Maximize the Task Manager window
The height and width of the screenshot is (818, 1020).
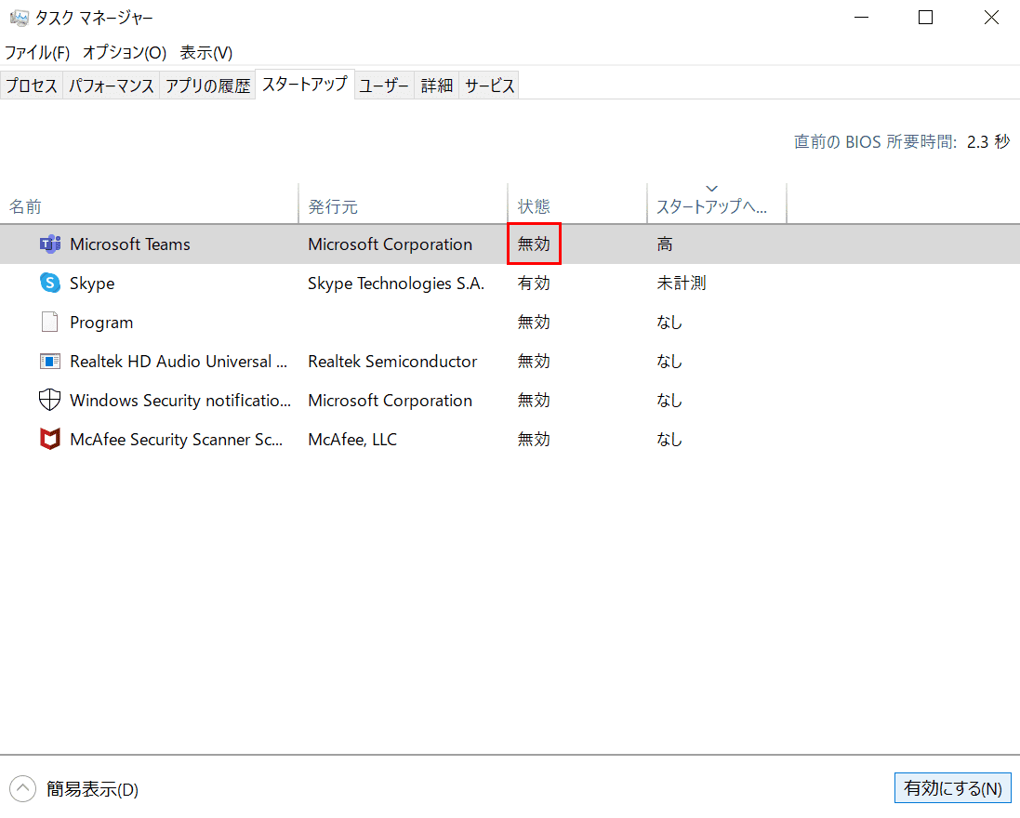(x=925, y=18)
